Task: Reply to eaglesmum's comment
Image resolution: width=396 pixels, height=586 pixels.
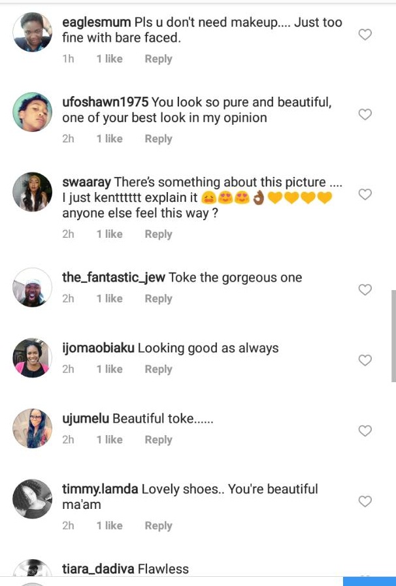Action: click(158, 59)
